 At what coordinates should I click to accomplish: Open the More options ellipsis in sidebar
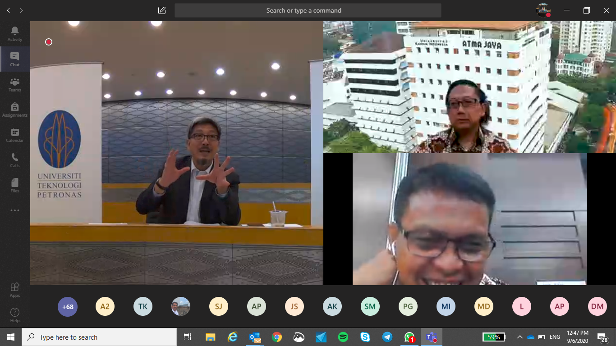point(15,210)
